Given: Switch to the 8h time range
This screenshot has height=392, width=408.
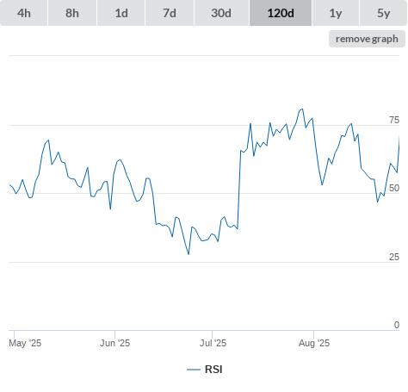Looking at the screenshot, I should (72, 13).
